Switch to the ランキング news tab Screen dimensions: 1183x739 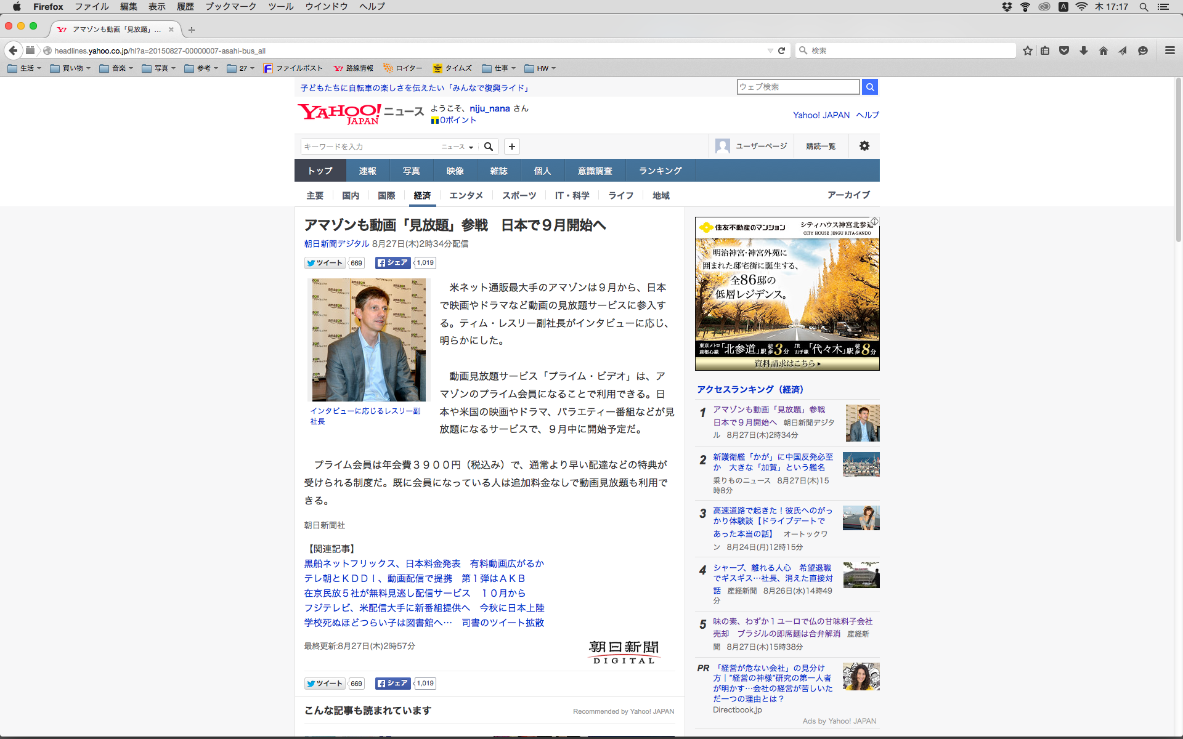[660, 171]
